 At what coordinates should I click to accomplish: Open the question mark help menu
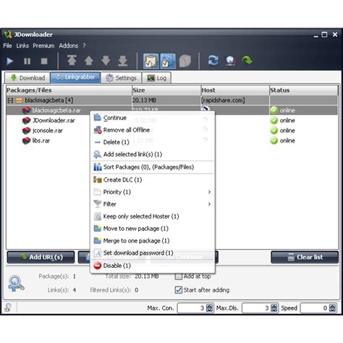pyautogui.click(x=84, y=46)
